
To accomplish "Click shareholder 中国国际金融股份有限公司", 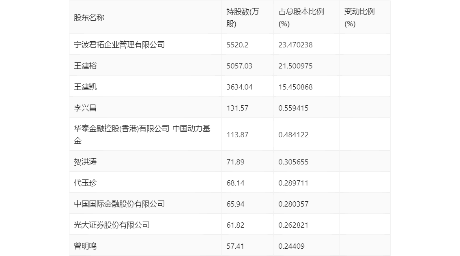I will [x=119, y=204].
